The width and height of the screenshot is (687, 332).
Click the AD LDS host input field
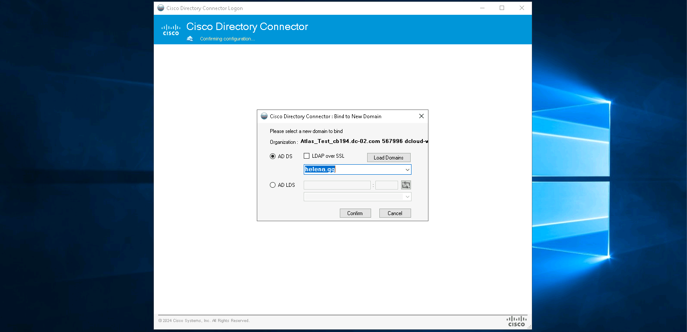pos(337,185)
